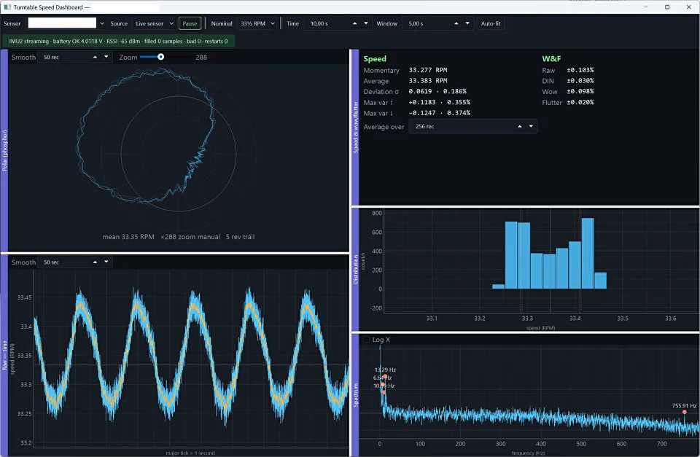Screen dimensions: 700x457
Task: Click the Momentary 33.277 RPM value
Action: point(428,70)
